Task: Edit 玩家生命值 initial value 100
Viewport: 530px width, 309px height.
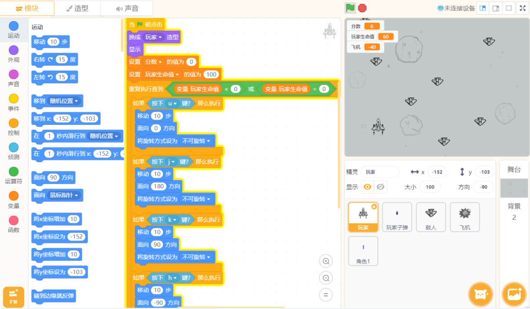Action: (211, 74)
